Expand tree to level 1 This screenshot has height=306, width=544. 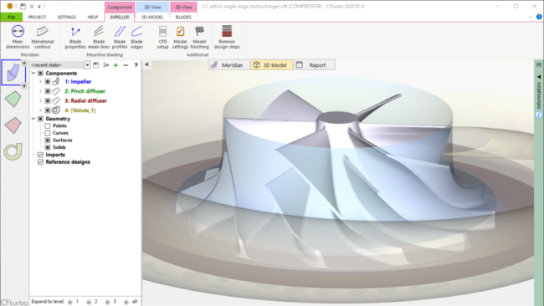(x=74, y=302)
